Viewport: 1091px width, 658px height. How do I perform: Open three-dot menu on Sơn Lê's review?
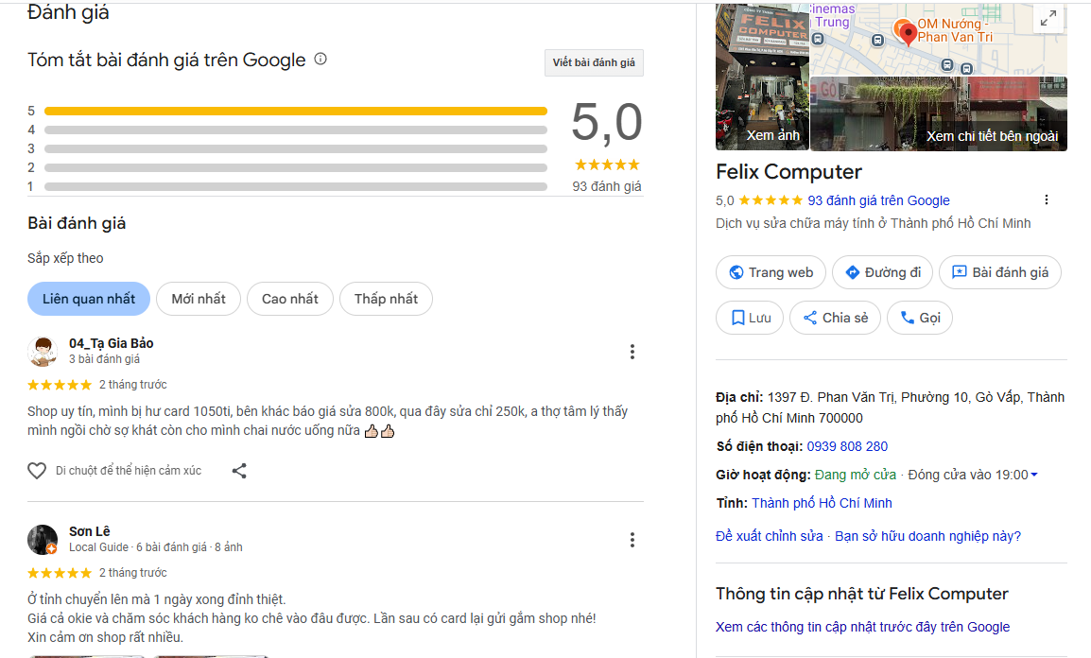[632, 540]
